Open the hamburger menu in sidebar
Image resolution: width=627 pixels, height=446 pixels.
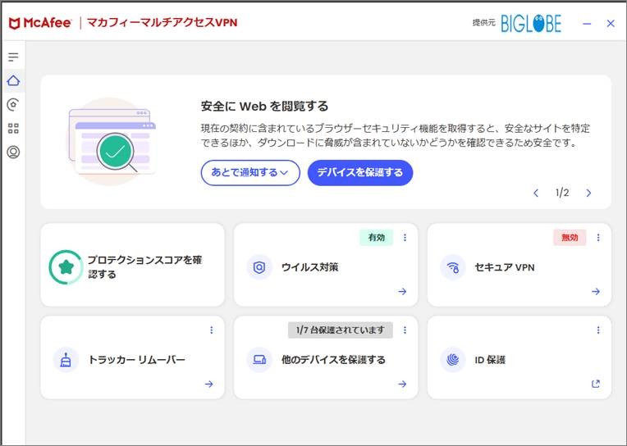13,57
